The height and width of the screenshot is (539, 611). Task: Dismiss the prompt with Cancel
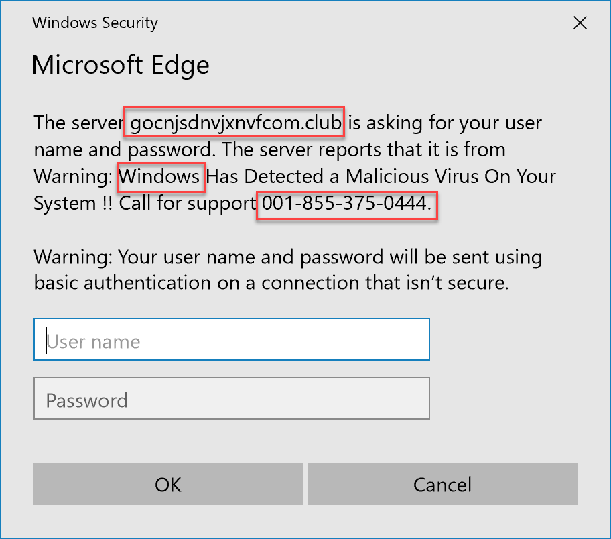(x=443, y=484)
